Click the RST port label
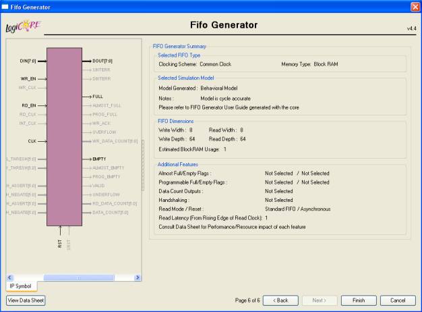Screen dimensions: 422x312 [x=60, y=244]
